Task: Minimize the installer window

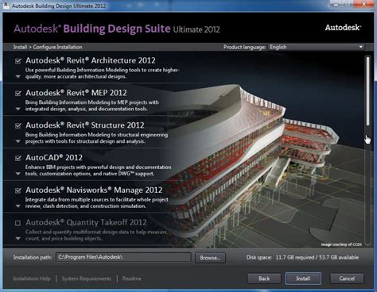Action: pyautogui.click(x=336, y=4)
